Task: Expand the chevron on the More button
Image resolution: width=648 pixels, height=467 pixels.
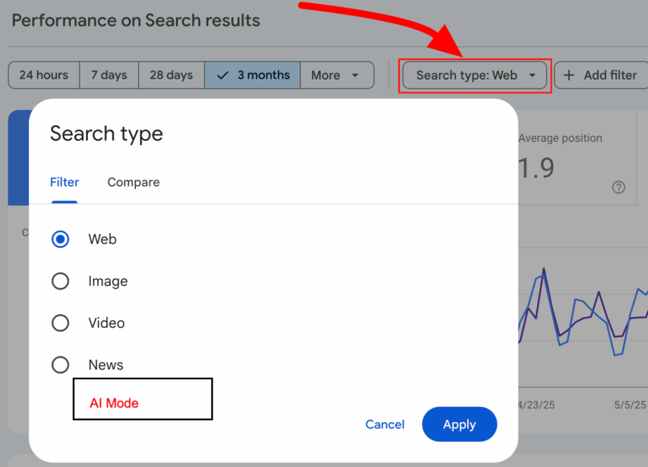Action: (x=355, y=75)
